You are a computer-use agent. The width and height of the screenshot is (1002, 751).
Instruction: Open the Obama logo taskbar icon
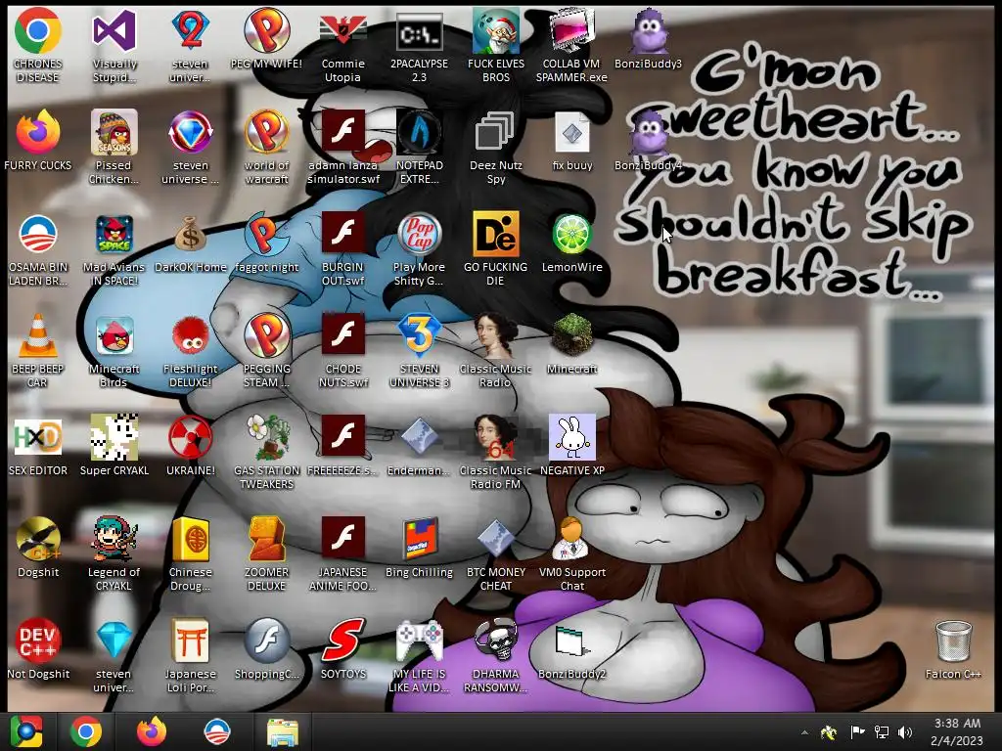(x=216, y=731)
